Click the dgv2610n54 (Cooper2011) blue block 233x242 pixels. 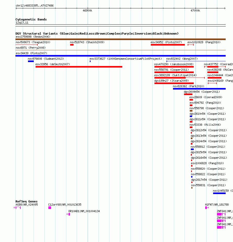coord(191,116)
